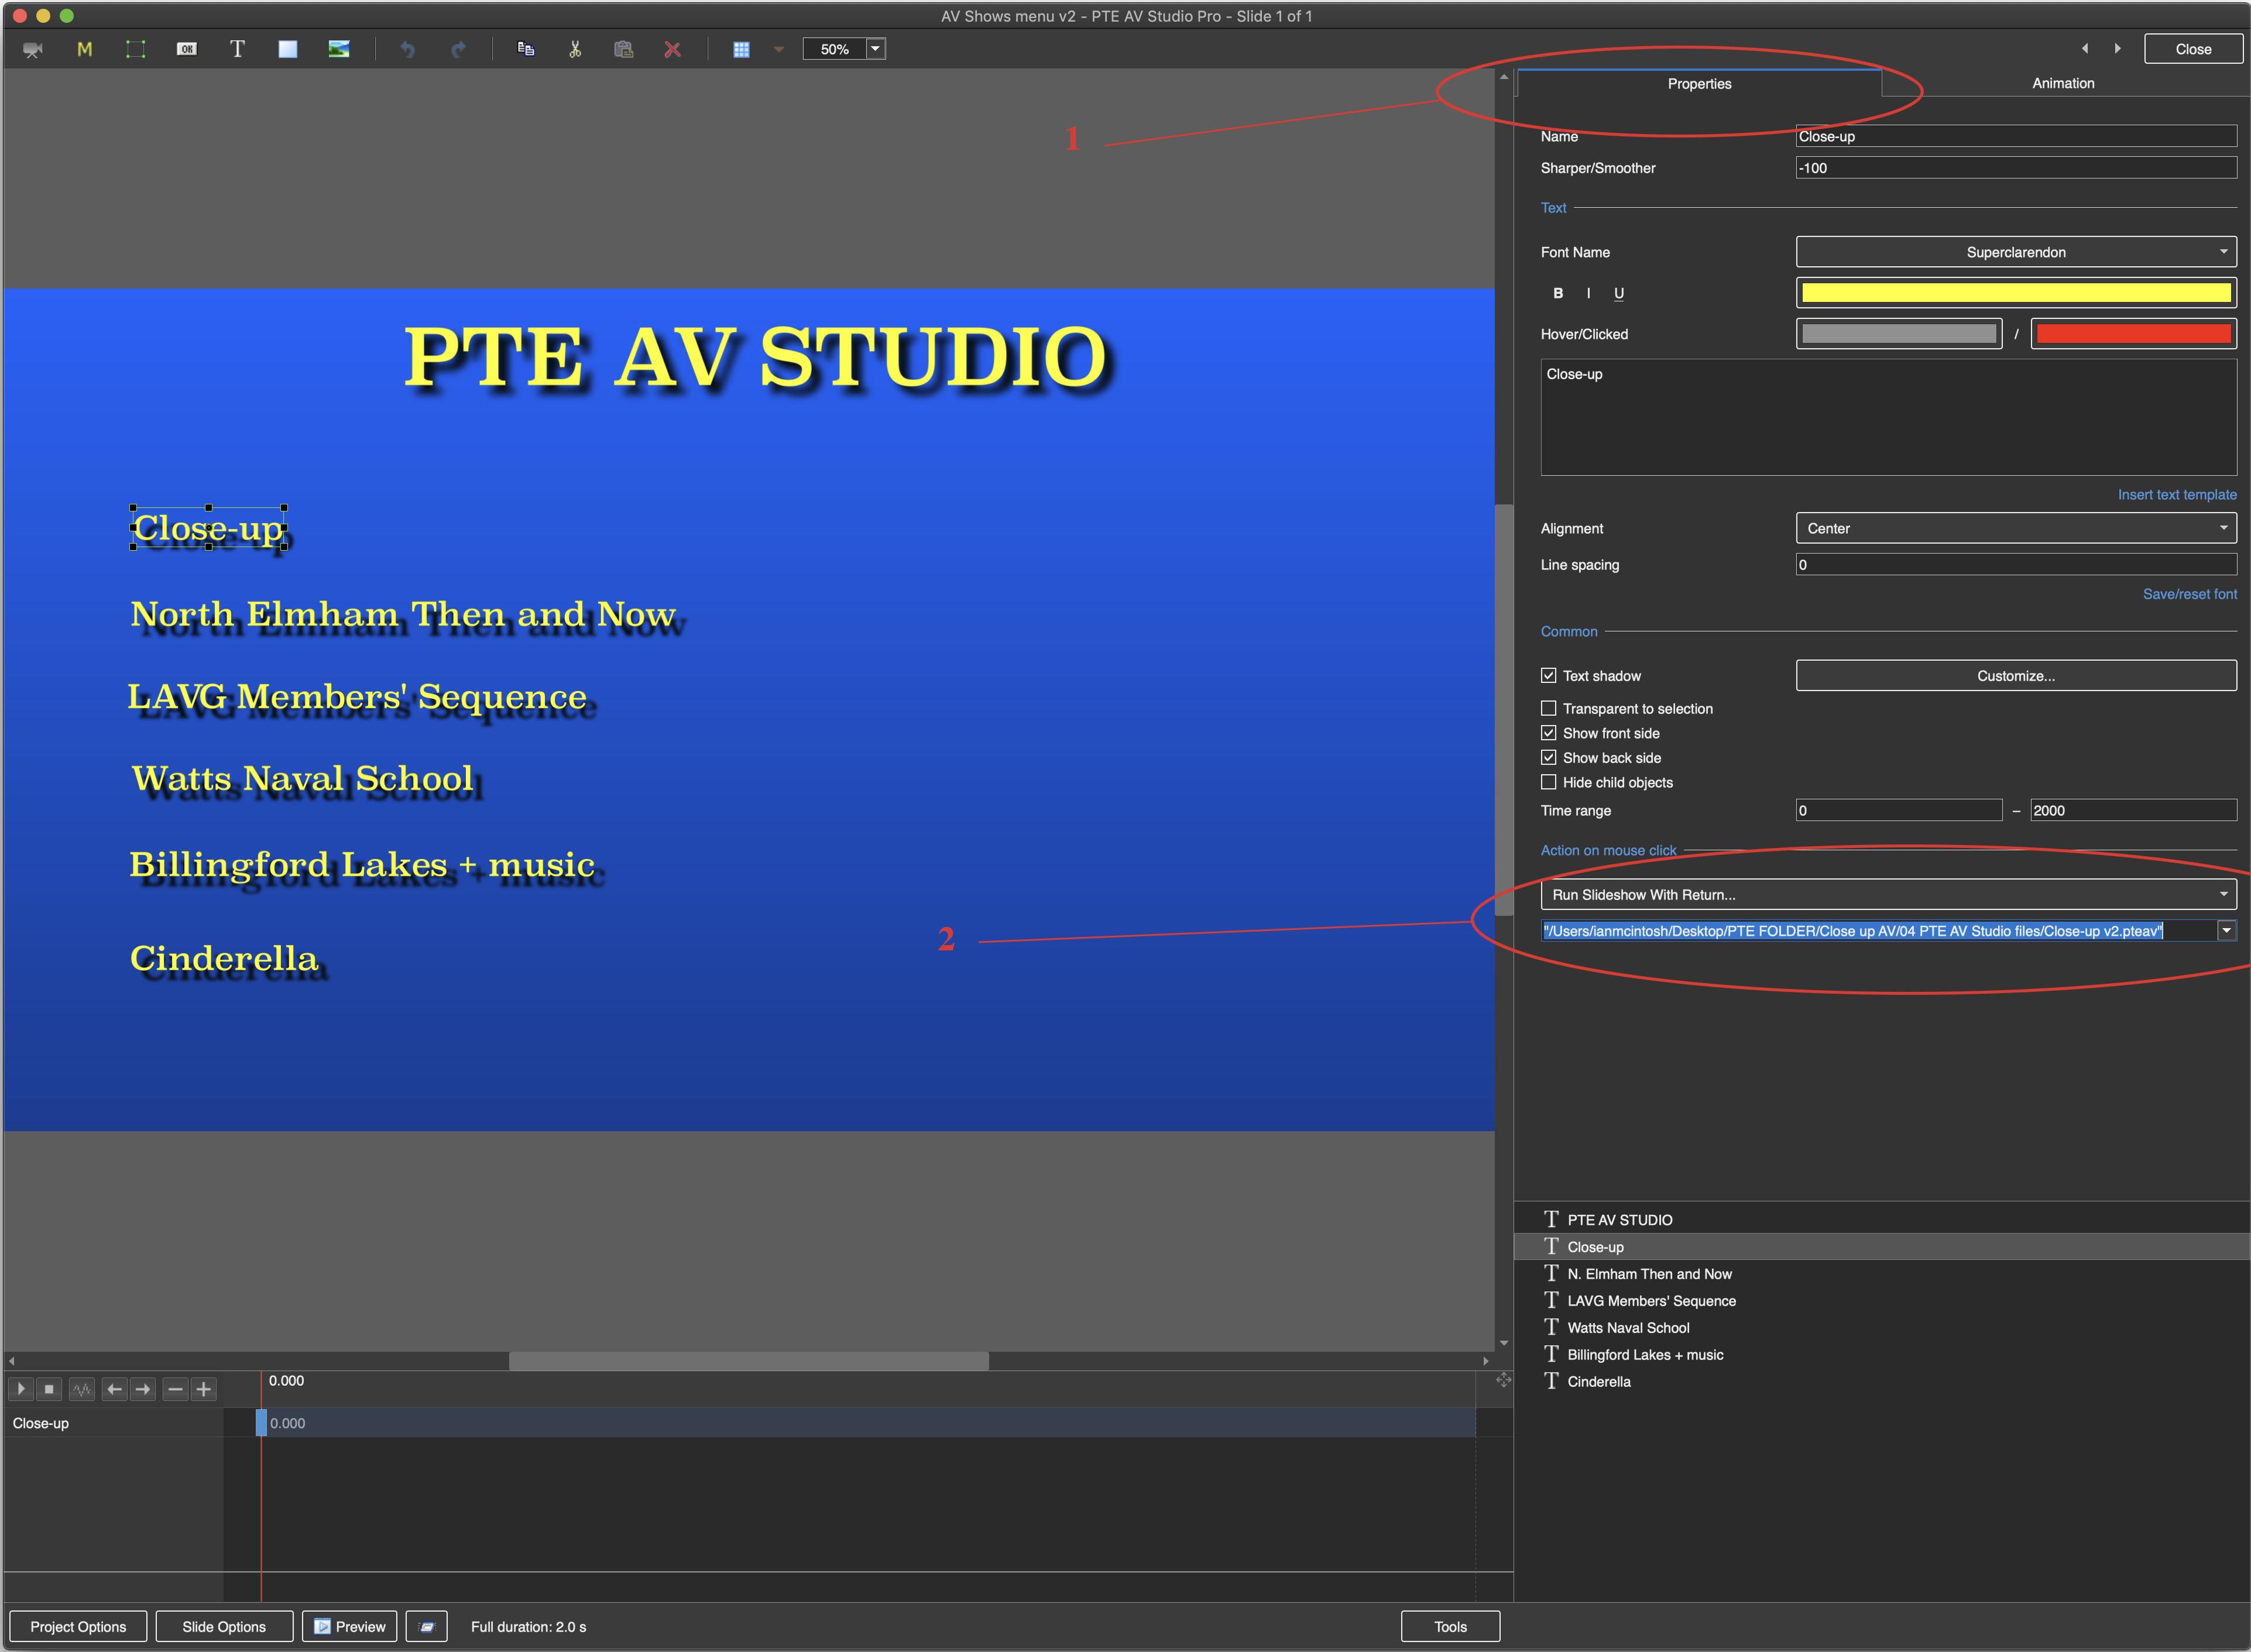Expand Run Slideshow With Return dropdown
Viewport: 2251px width, 1652px height.
click(1887, 894)
